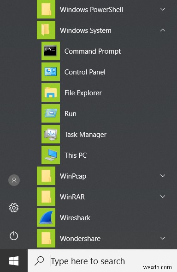Image resolution: width=177 pixels, height=272 pixels.
Task: Select the This PC label
Action: [76, 155]
